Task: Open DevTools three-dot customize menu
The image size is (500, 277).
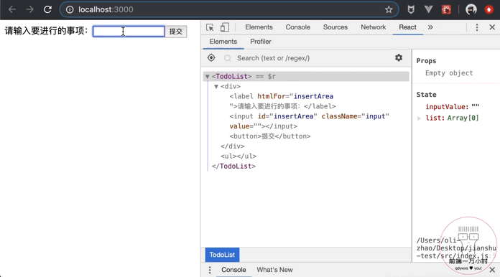Action: coord(477,27)
